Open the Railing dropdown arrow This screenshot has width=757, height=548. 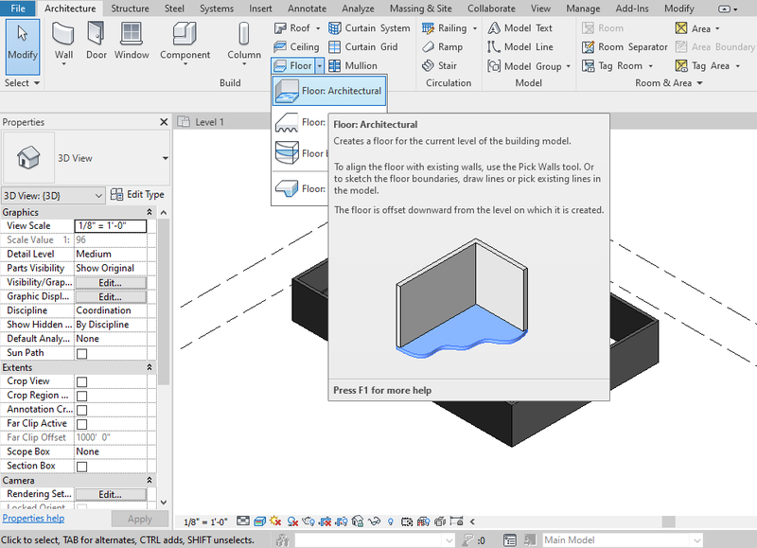coord(475,28)
